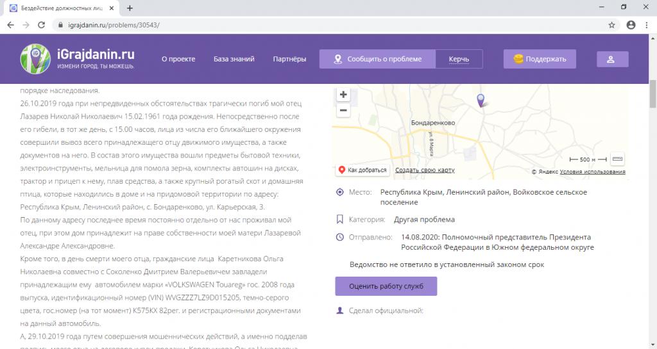This screenshot has width=657, height=349.
Task: Bookmark this page with star icon
Action: (611, 25)
